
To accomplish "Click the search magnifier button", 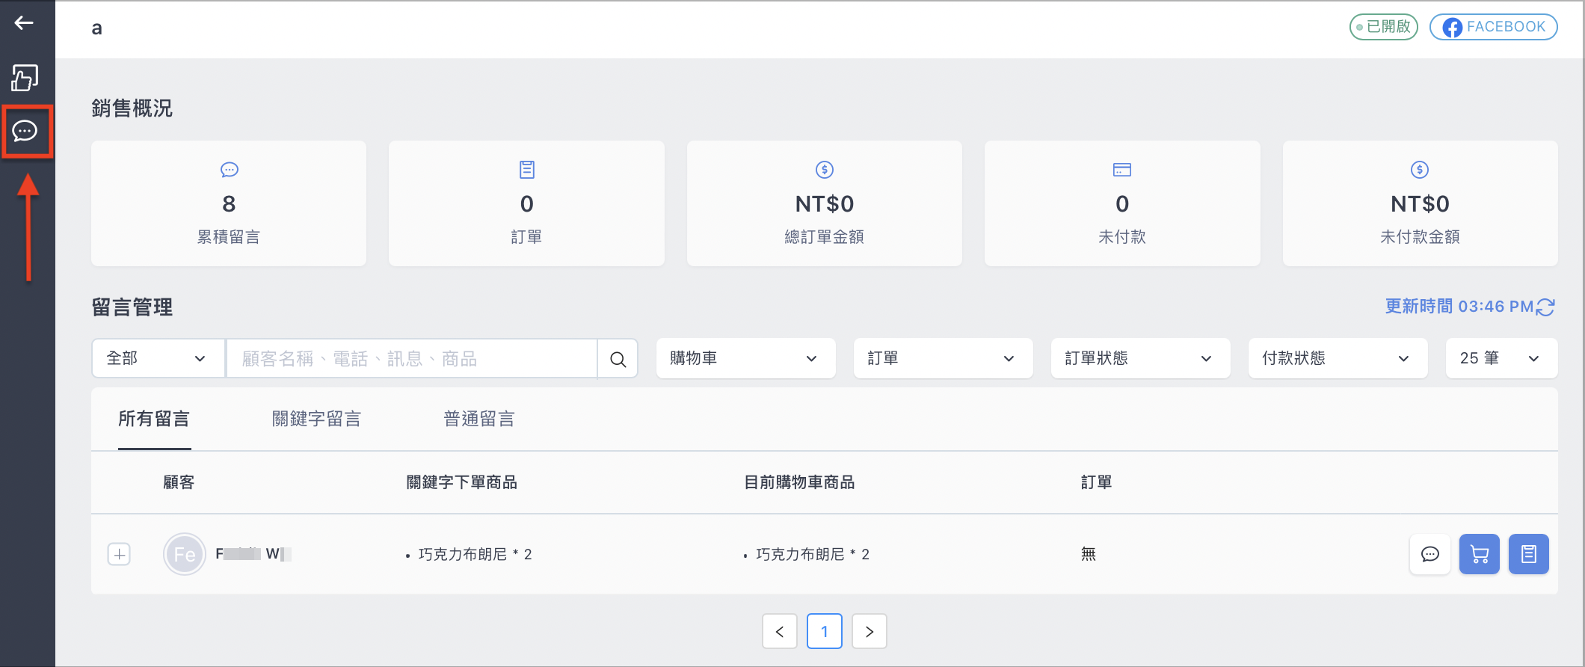I will (618, 359).
